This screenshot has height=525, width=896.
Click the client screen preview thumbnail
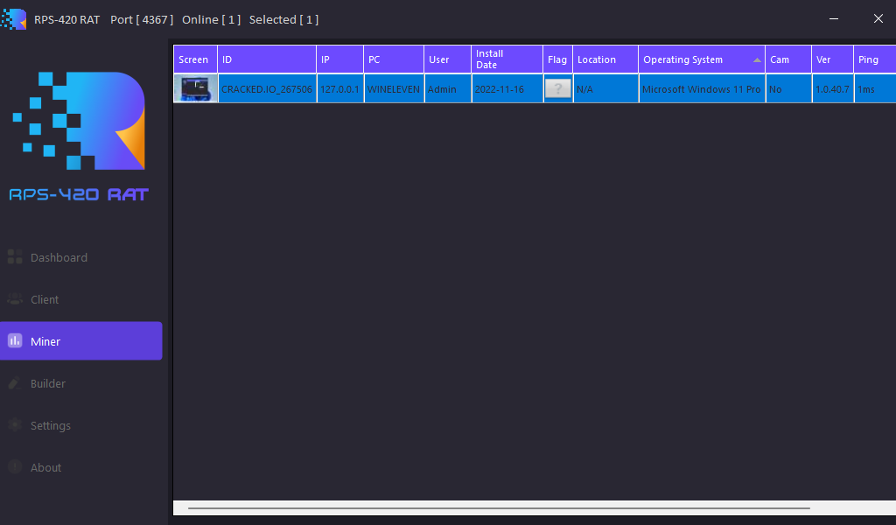[195, 88]
